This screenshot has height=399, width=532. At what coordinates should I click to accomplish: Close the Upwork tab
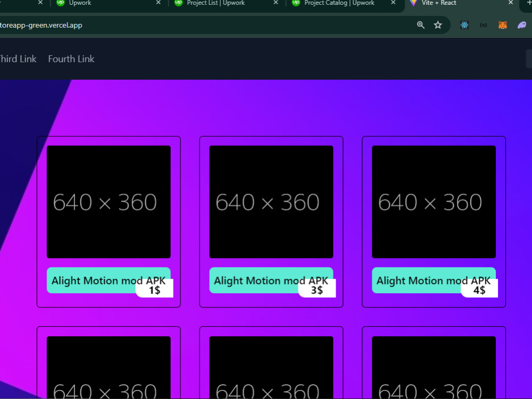tap(159, 3)
